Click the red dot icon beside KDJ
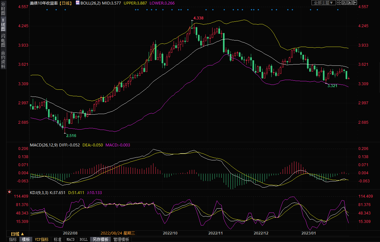Viewport: 380px width, 242px height. (x=9, y=192)
